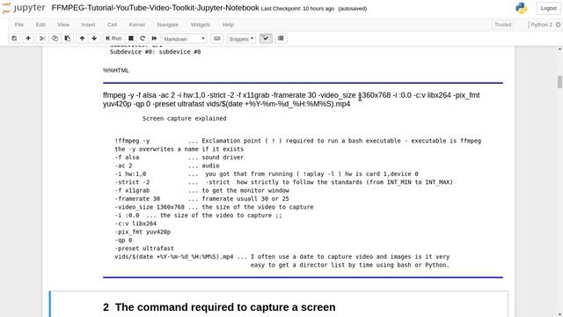Move selected cell down arrow

point(94,39)
